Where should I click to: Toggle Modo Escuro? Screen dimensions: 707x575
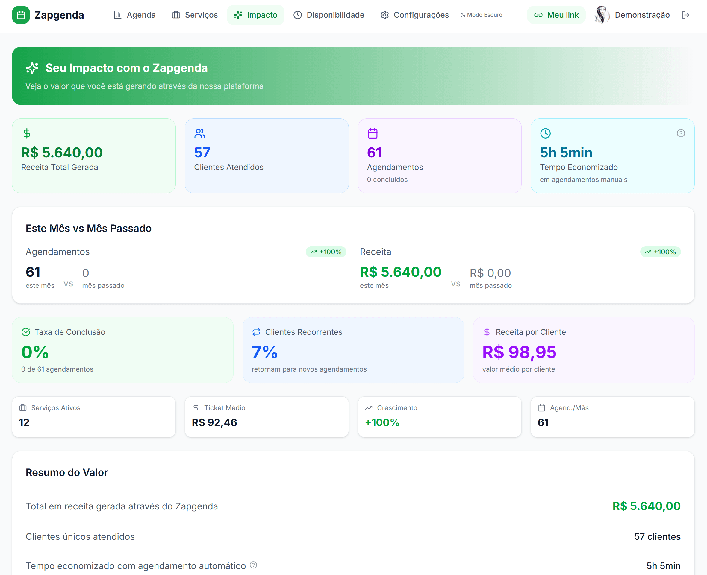[481, 15]
